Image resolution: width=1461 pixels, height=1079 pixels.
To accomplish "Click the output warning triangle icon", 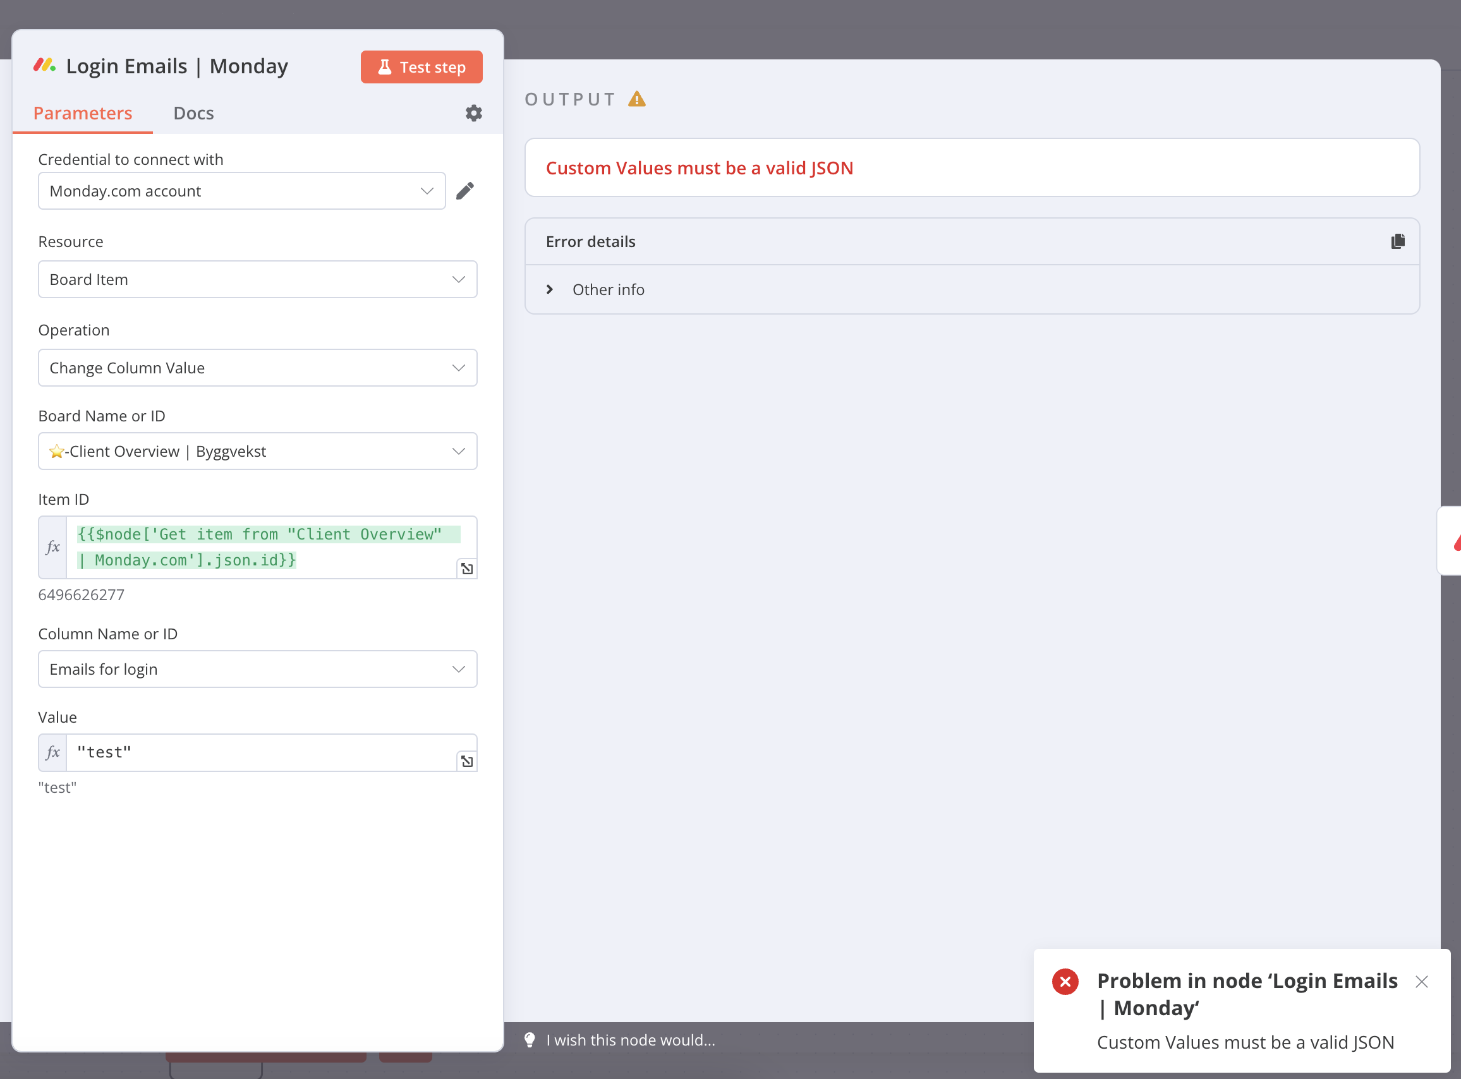I will [x=637, y=99].
